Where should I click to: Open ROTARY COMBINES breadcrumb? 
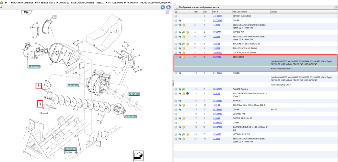[x=23, y=3]
